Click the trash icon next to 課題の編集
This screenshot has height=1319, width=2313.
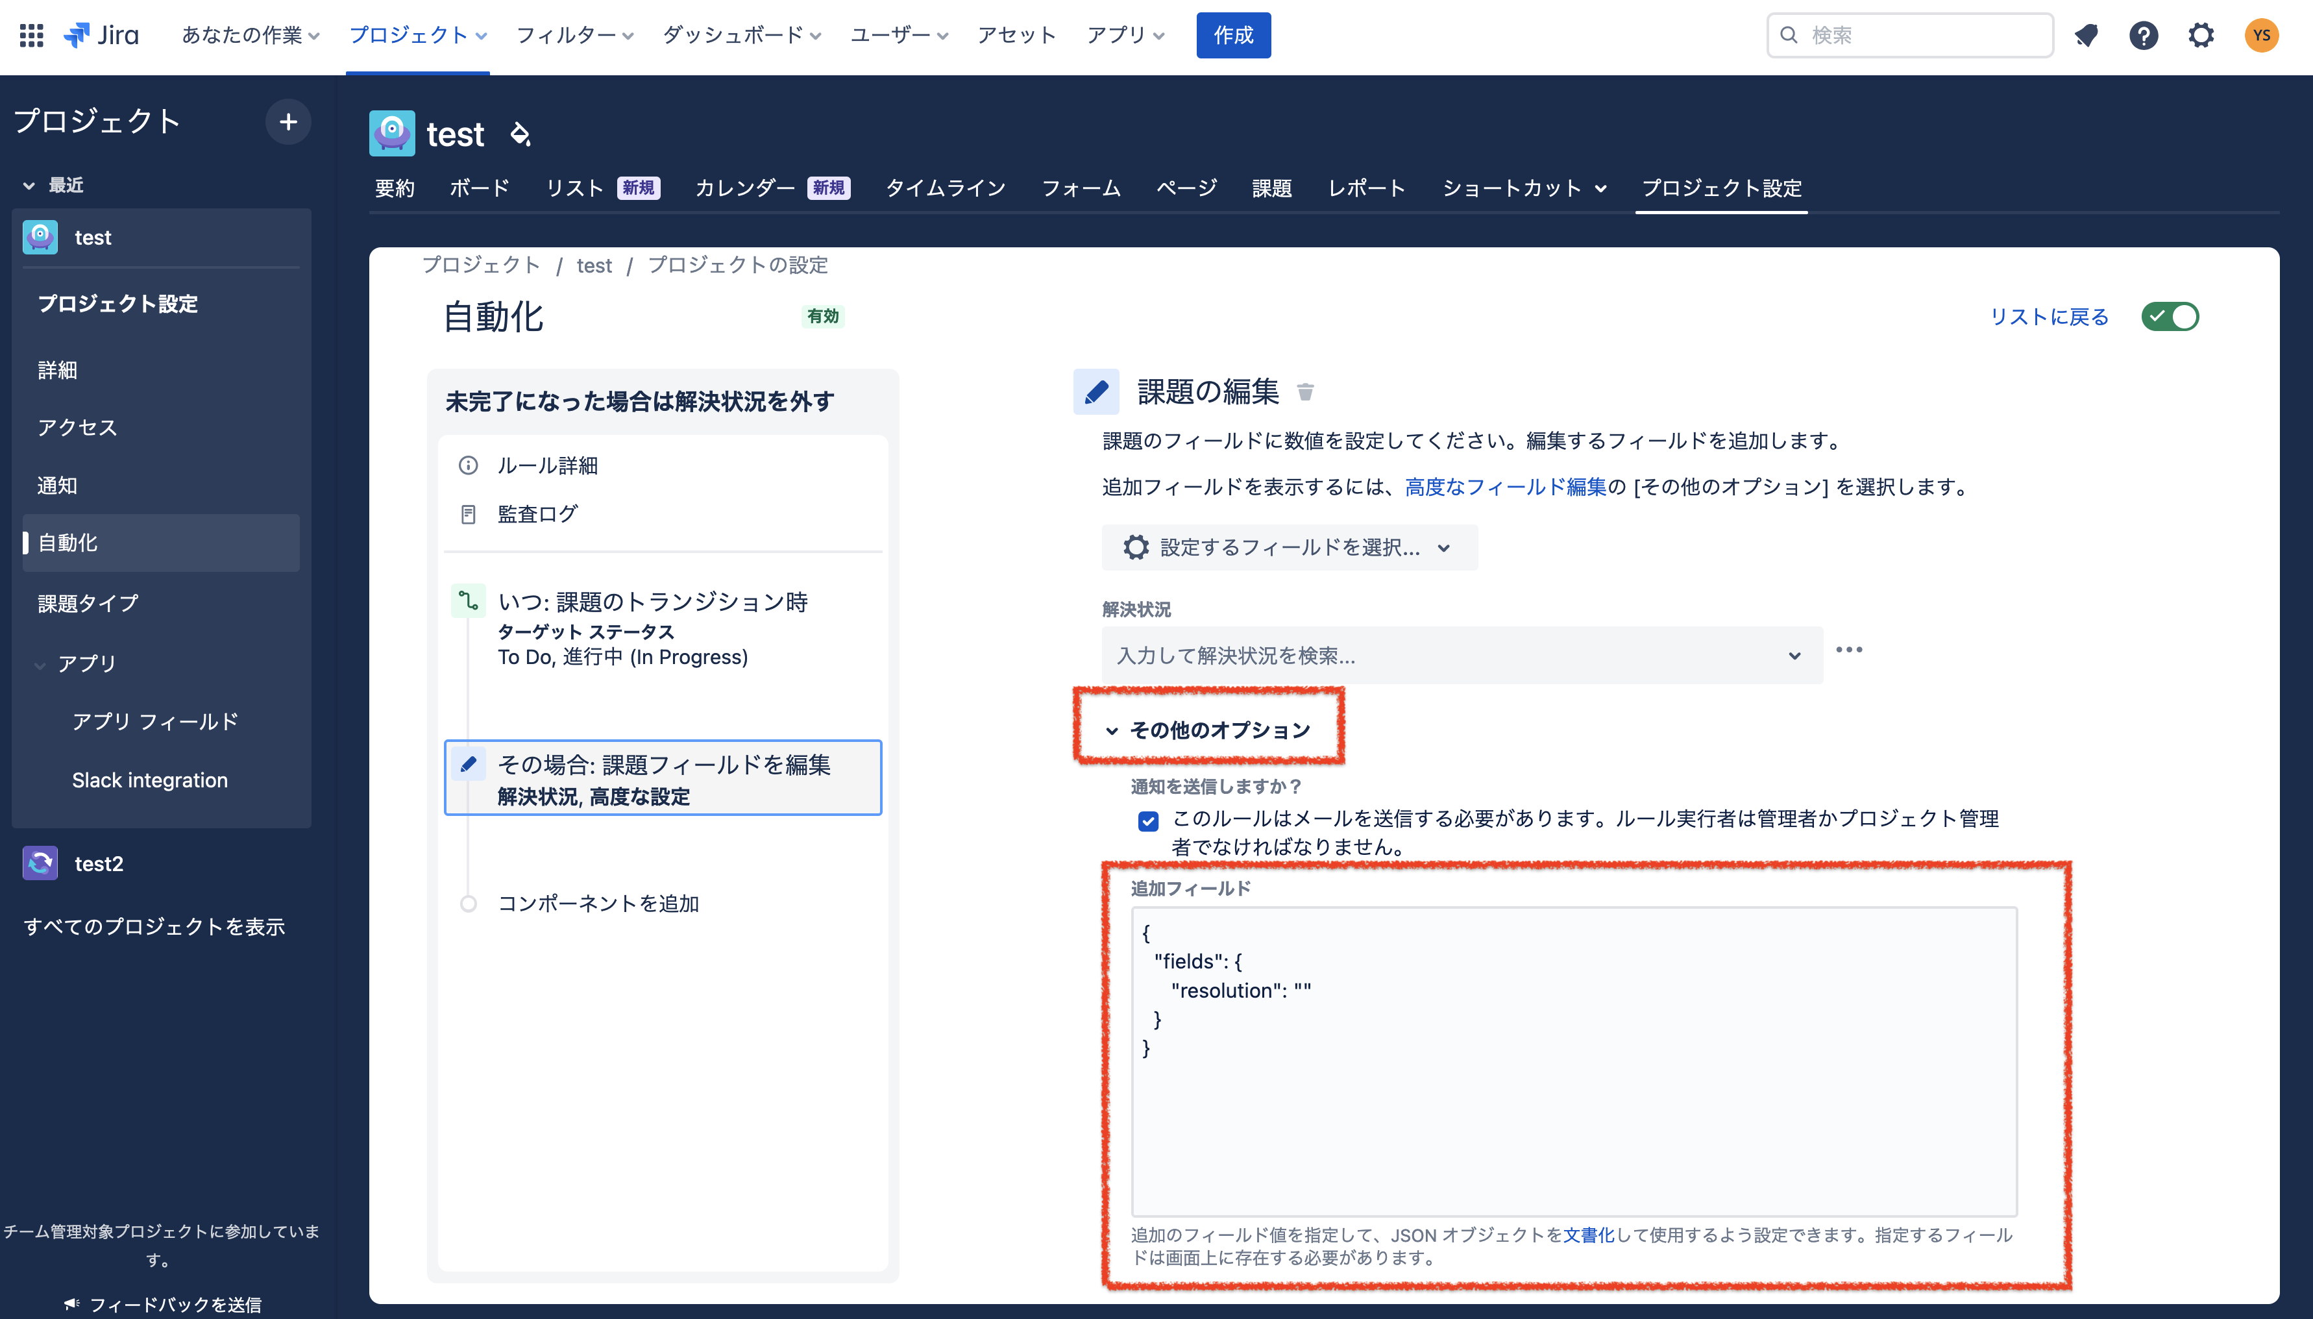tap(1305, 391)
